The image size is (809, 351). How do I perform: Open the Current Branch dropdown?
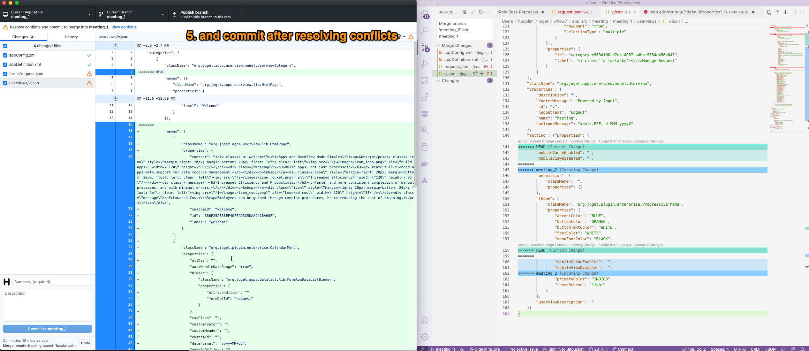pos(132,14)
